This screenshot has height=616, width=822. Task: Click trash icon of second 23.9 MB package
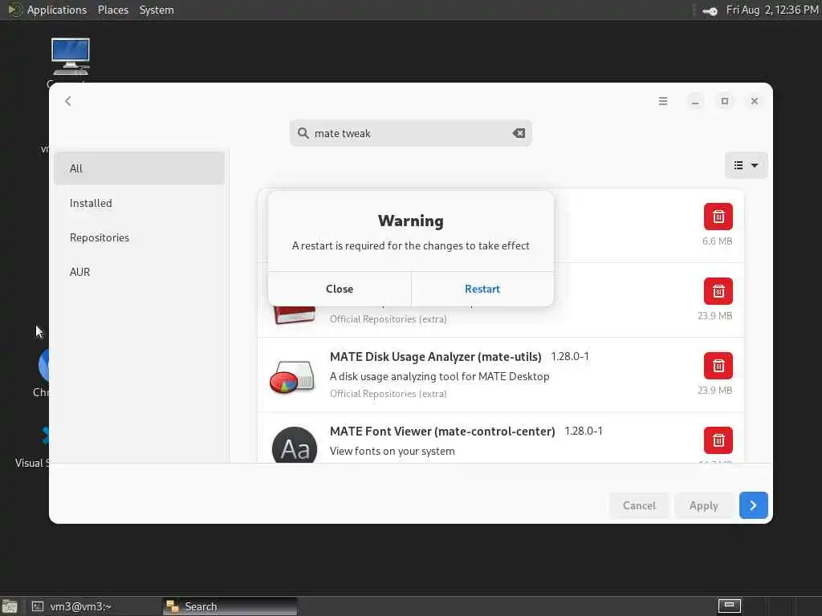tap(718, 366)
